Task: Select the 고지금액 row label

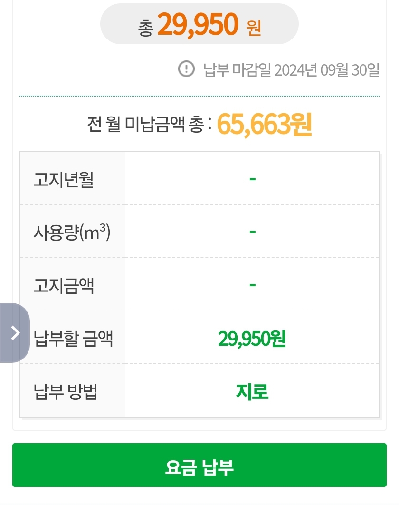Action: pos(64,285)
